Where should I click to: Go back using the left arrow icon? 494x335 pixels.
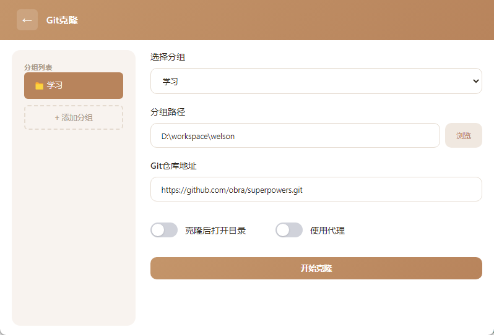click(27, 20)
